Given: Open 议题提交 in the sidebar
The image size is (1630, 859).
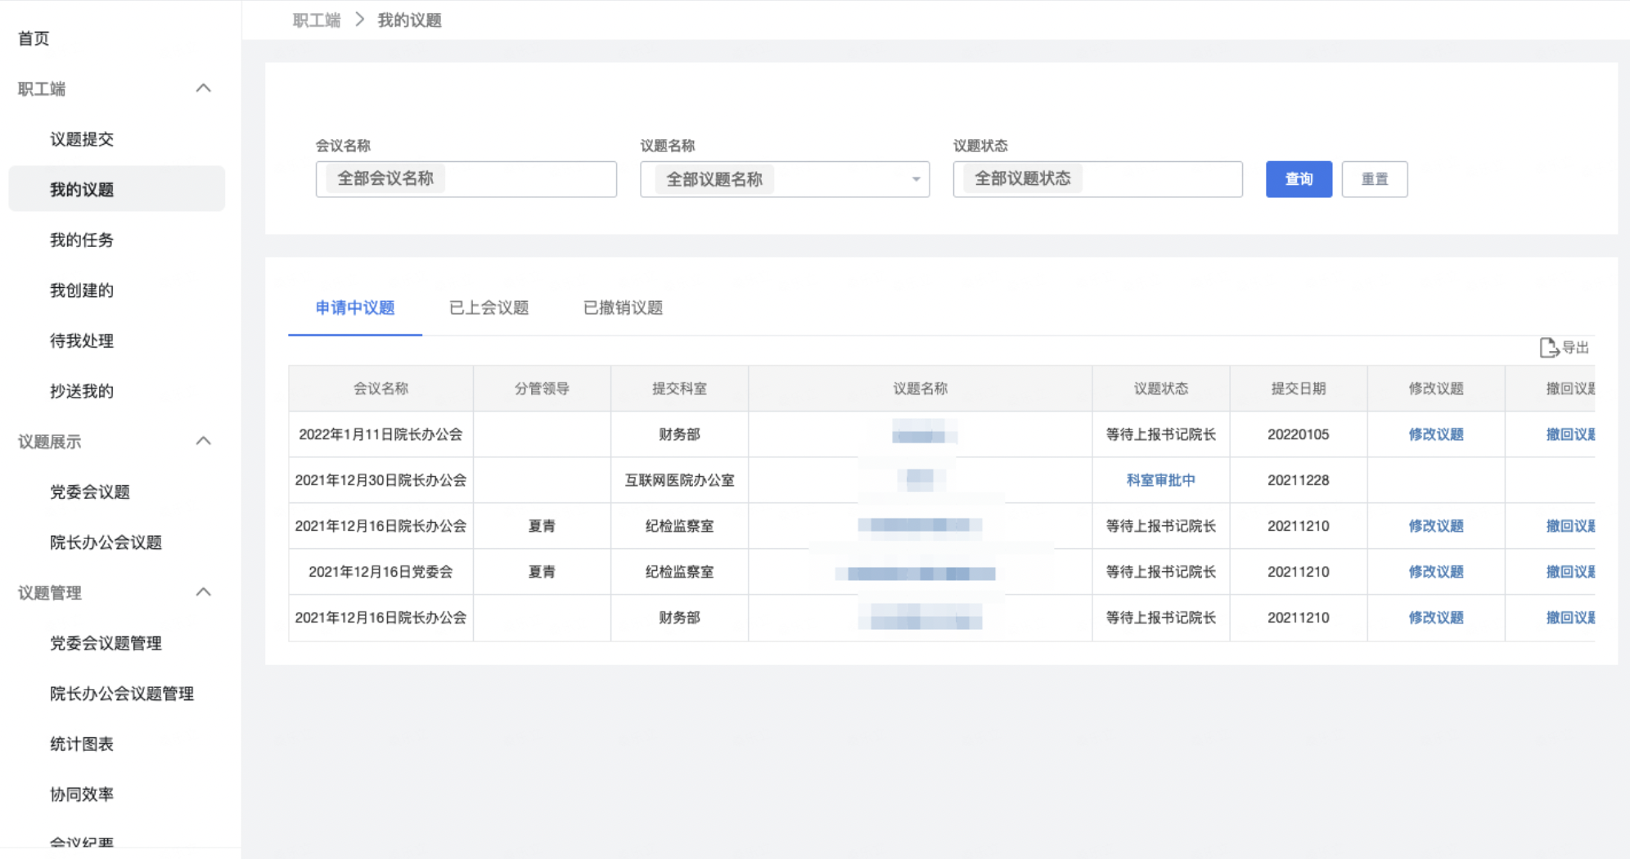Looking at the screenshot, I should point(82,139).
